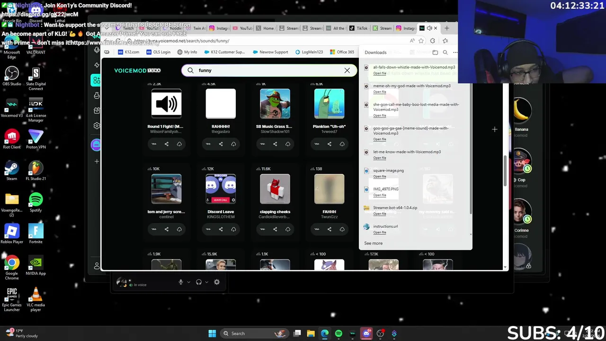Favorite this page with the star icon
The width and height of the screenshot is (606, 341).
421,41
